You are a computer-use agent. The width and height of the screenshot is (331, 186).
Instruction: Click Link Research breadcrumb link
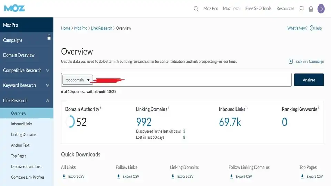(x=101, y=28)
